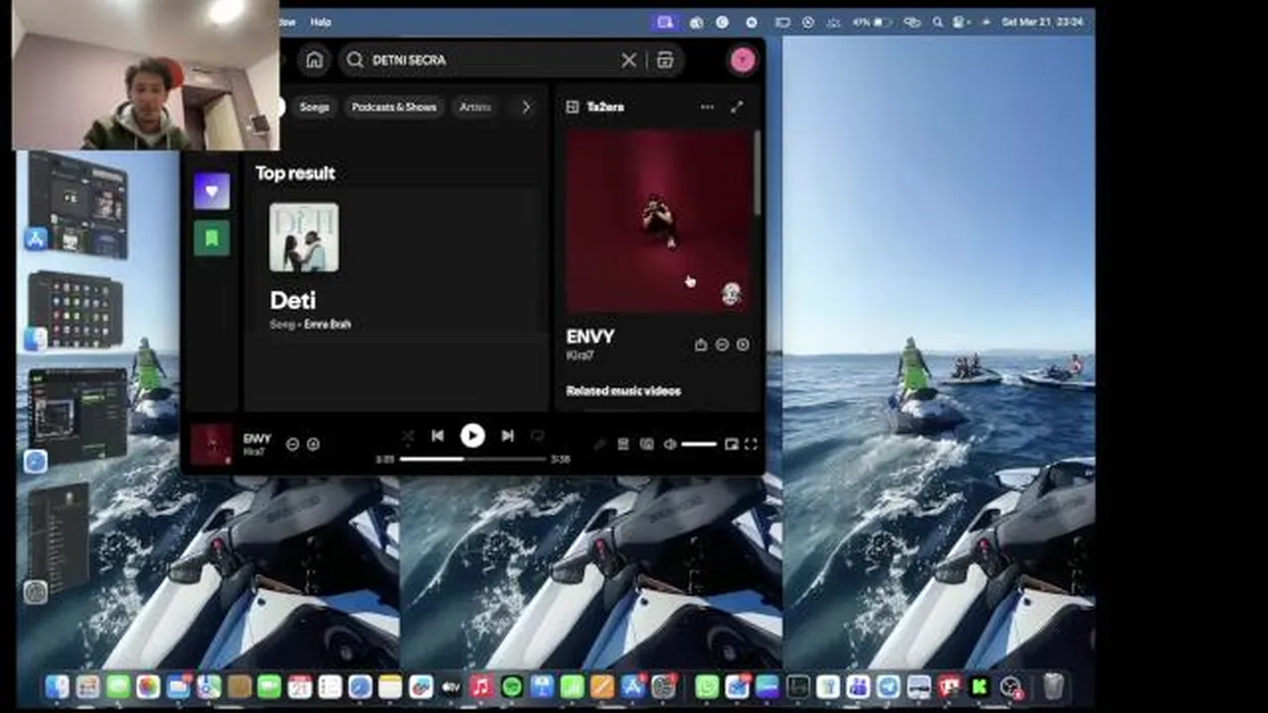This screenshot has width=1268, height=713.
Task: Toggle repeat in the player bar
Action: (x=537, y=436)
